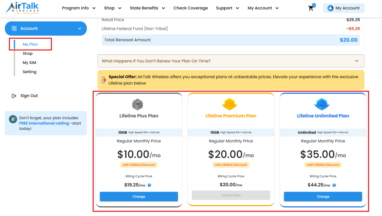The image size is (382, 216).
Task: Open My SIM in the sidebar
Action: click(29, 63)
